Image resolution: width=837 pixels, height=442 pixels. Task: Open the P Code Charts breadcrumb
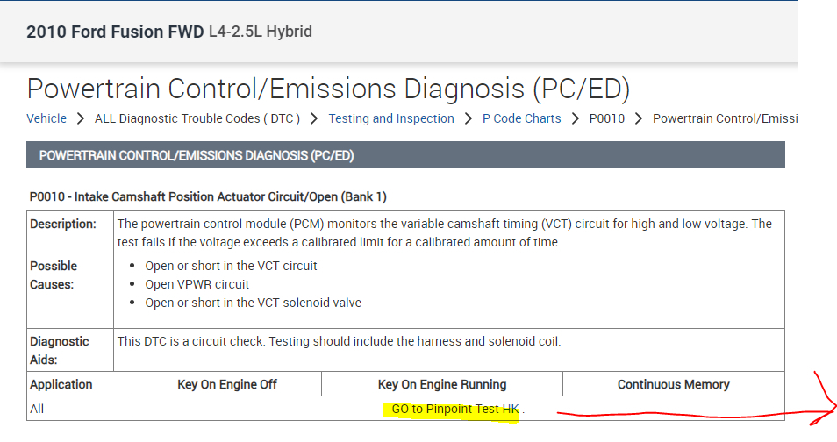click(522, 118)
